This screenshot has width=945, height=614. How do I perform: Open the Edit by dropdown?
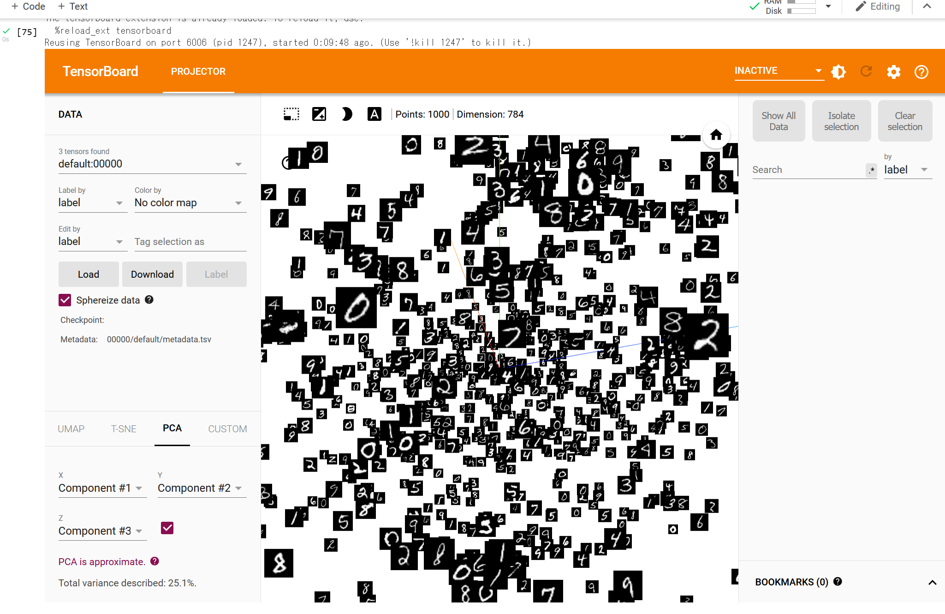click(93, 241)
